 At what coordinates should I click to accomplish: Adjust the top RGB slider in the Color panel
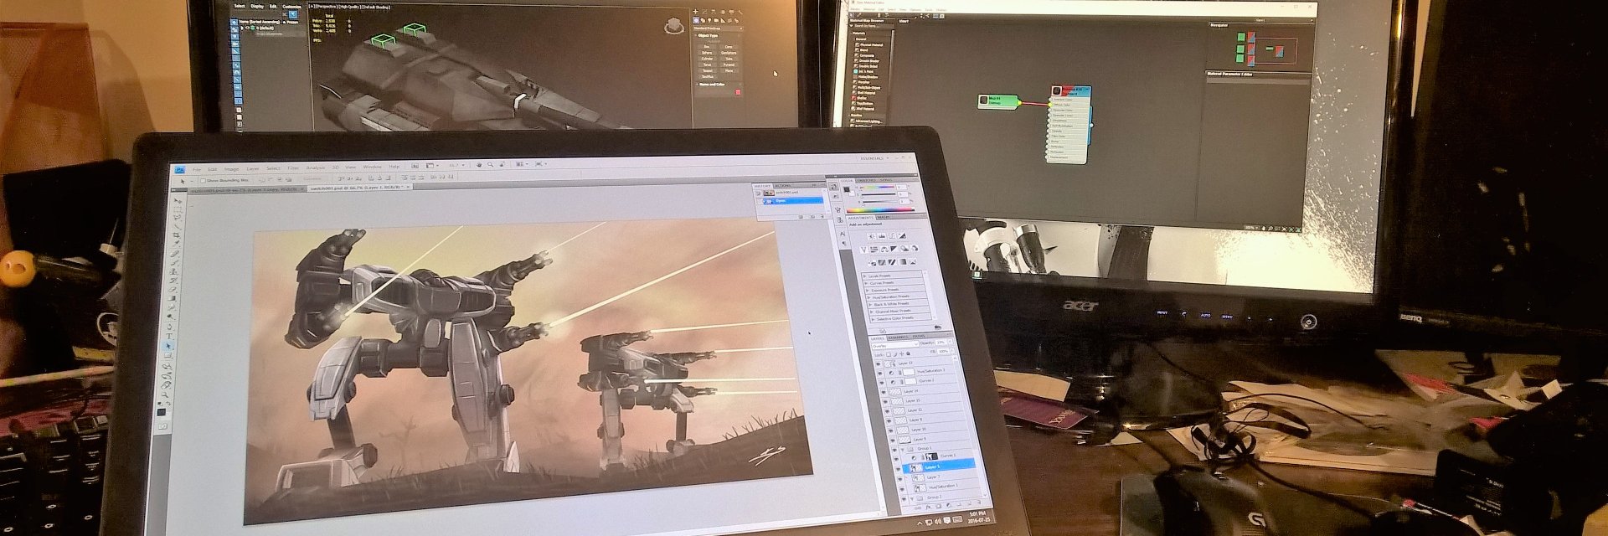pos(878,187)
